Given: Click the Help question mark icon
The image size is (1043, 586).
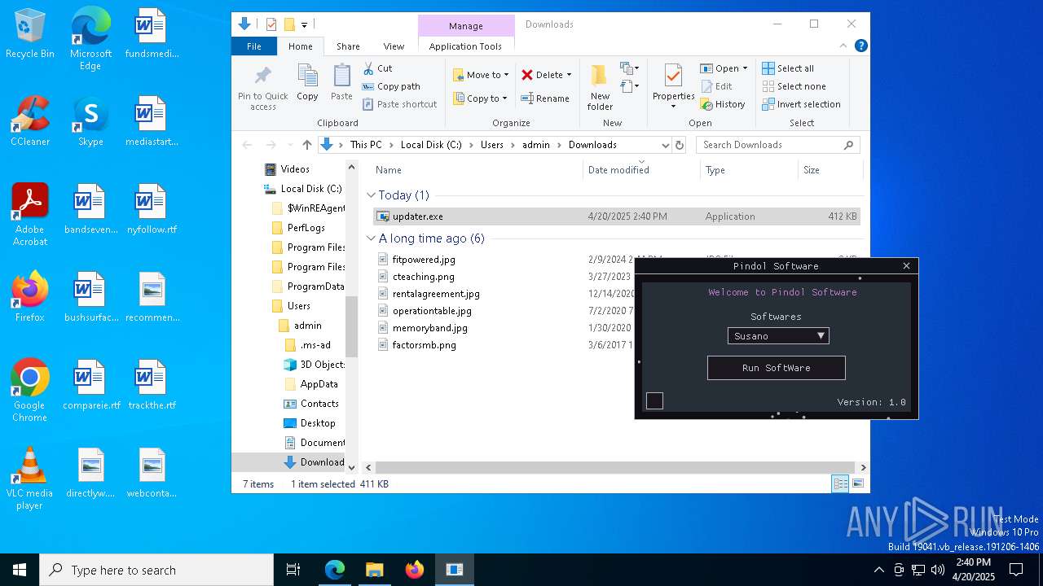Looking at the screenshot, I should pyautogui.click(x=860, y=46).
